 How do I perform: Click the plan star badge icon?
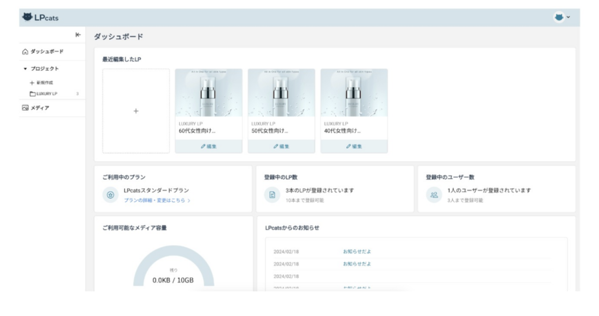(111, 195)
